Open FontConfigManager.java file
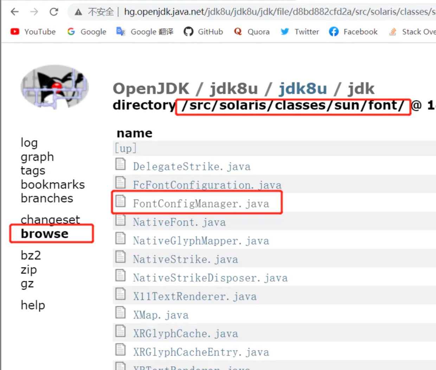 coord(201,204)
